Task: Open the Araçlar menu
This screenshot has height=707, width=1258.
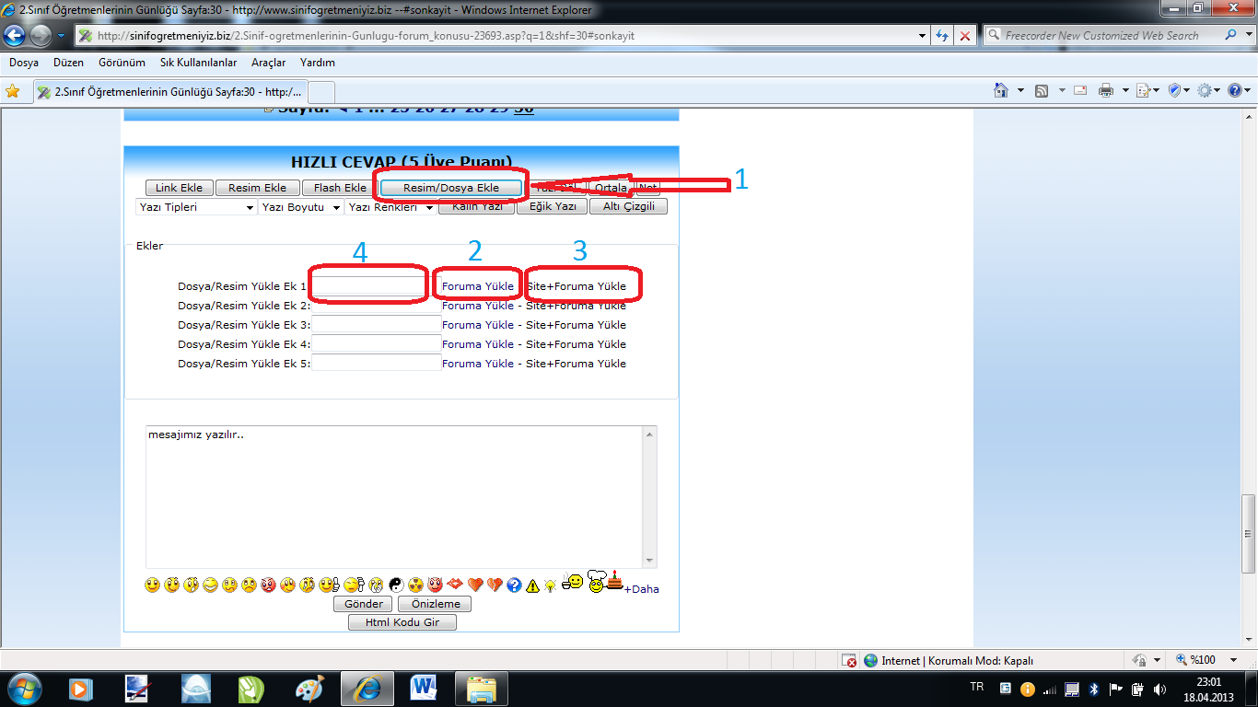Action: pos(268,63)
